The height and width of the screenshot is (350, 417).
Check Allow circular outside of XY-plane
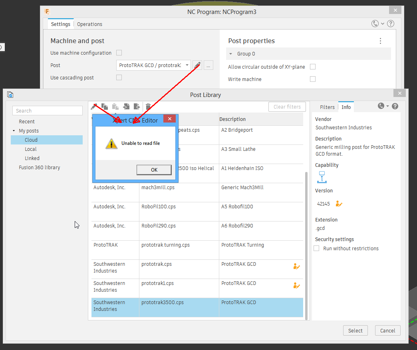[313, 67]
